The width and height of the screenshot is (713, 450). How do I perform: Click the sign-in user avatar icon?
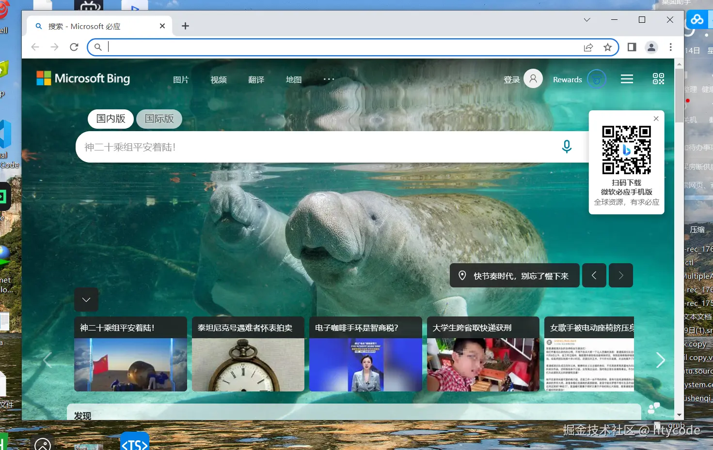(533, 78)
